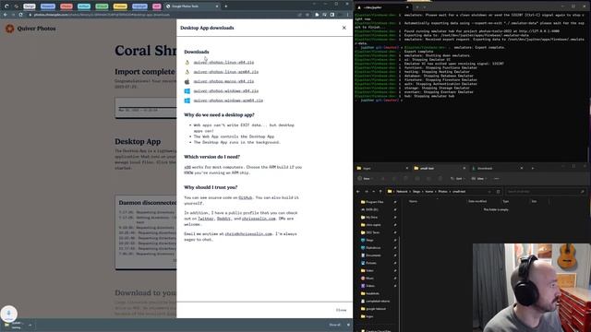591x332 pixels.
Task: Reload the browser page
Action: [x=20, y=15]
